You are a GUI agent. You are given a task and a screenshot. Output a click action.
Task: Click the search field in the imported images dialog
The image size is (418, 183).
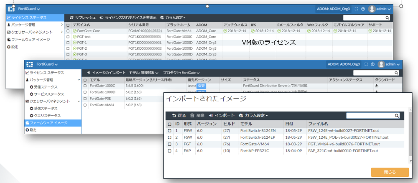[x=370, y=116]
